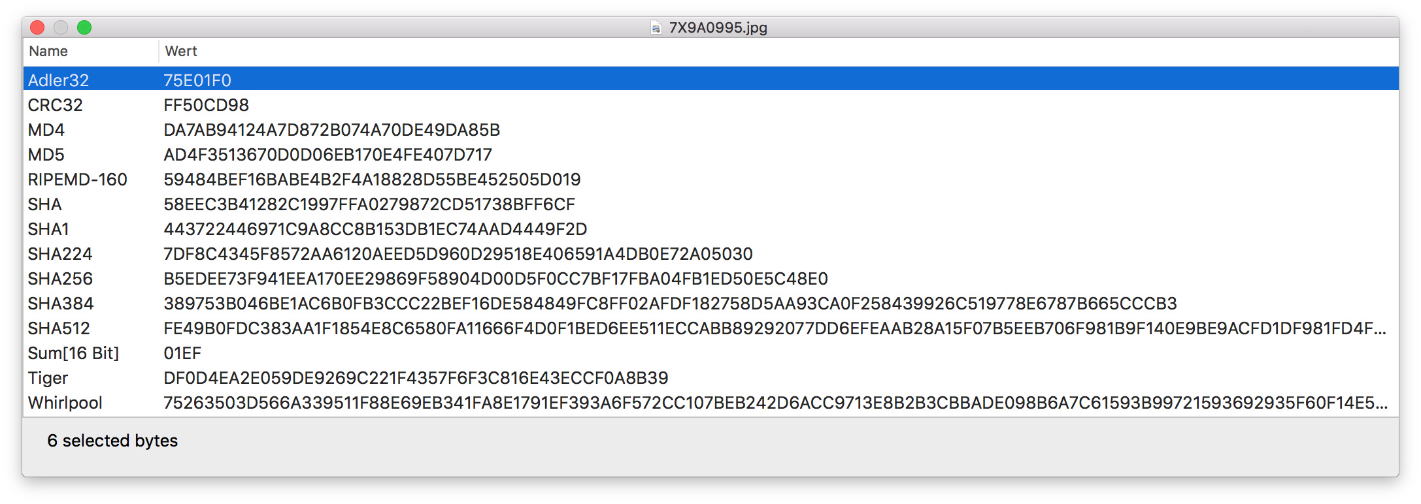The image size is (1421, 504).
Task: Click the gray minimize window button
Action: [x=61, y=27]
